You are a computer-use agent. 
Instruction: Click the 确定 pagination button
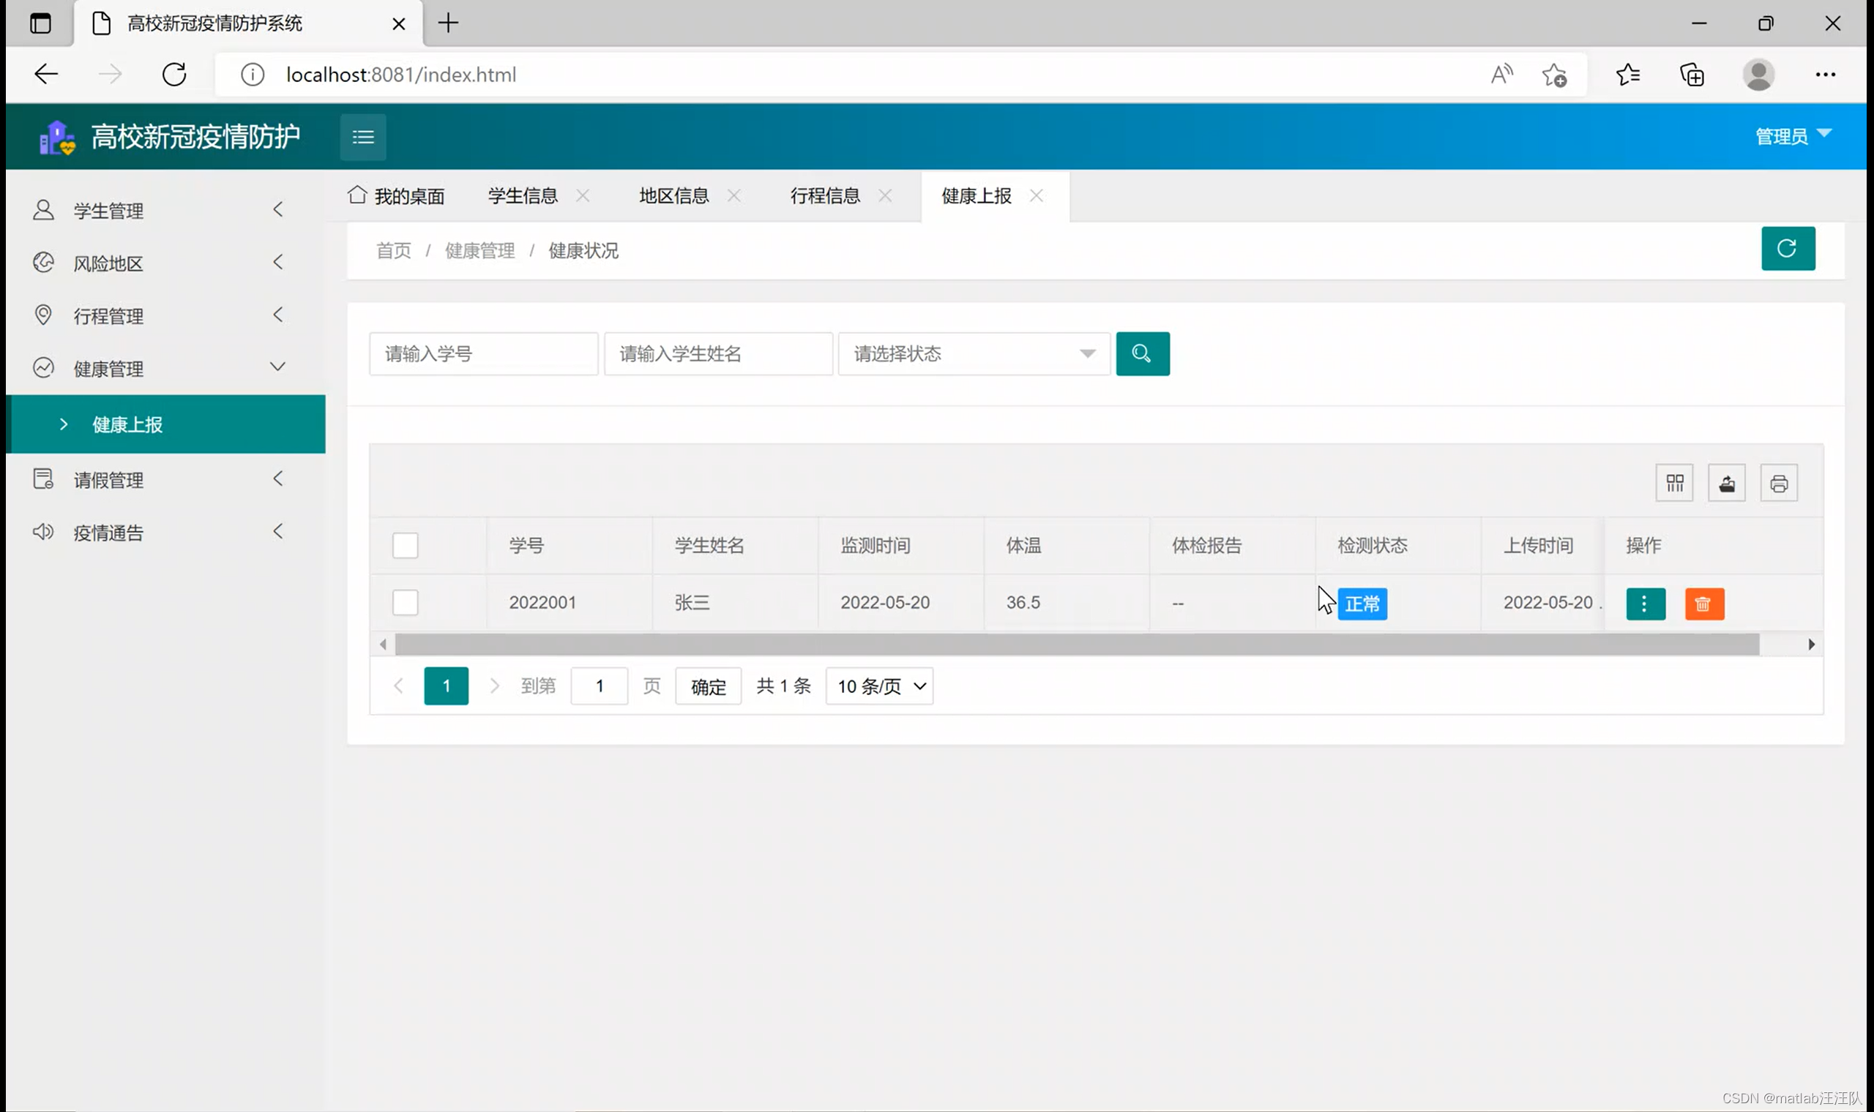click(708, 686)
